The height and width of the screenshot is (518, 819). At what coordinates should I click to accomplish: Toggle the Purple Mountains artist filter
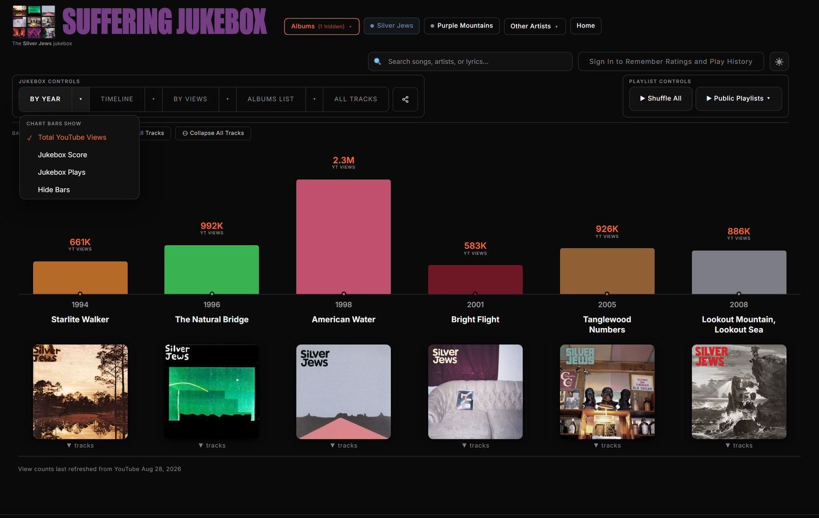coord(461,26)
